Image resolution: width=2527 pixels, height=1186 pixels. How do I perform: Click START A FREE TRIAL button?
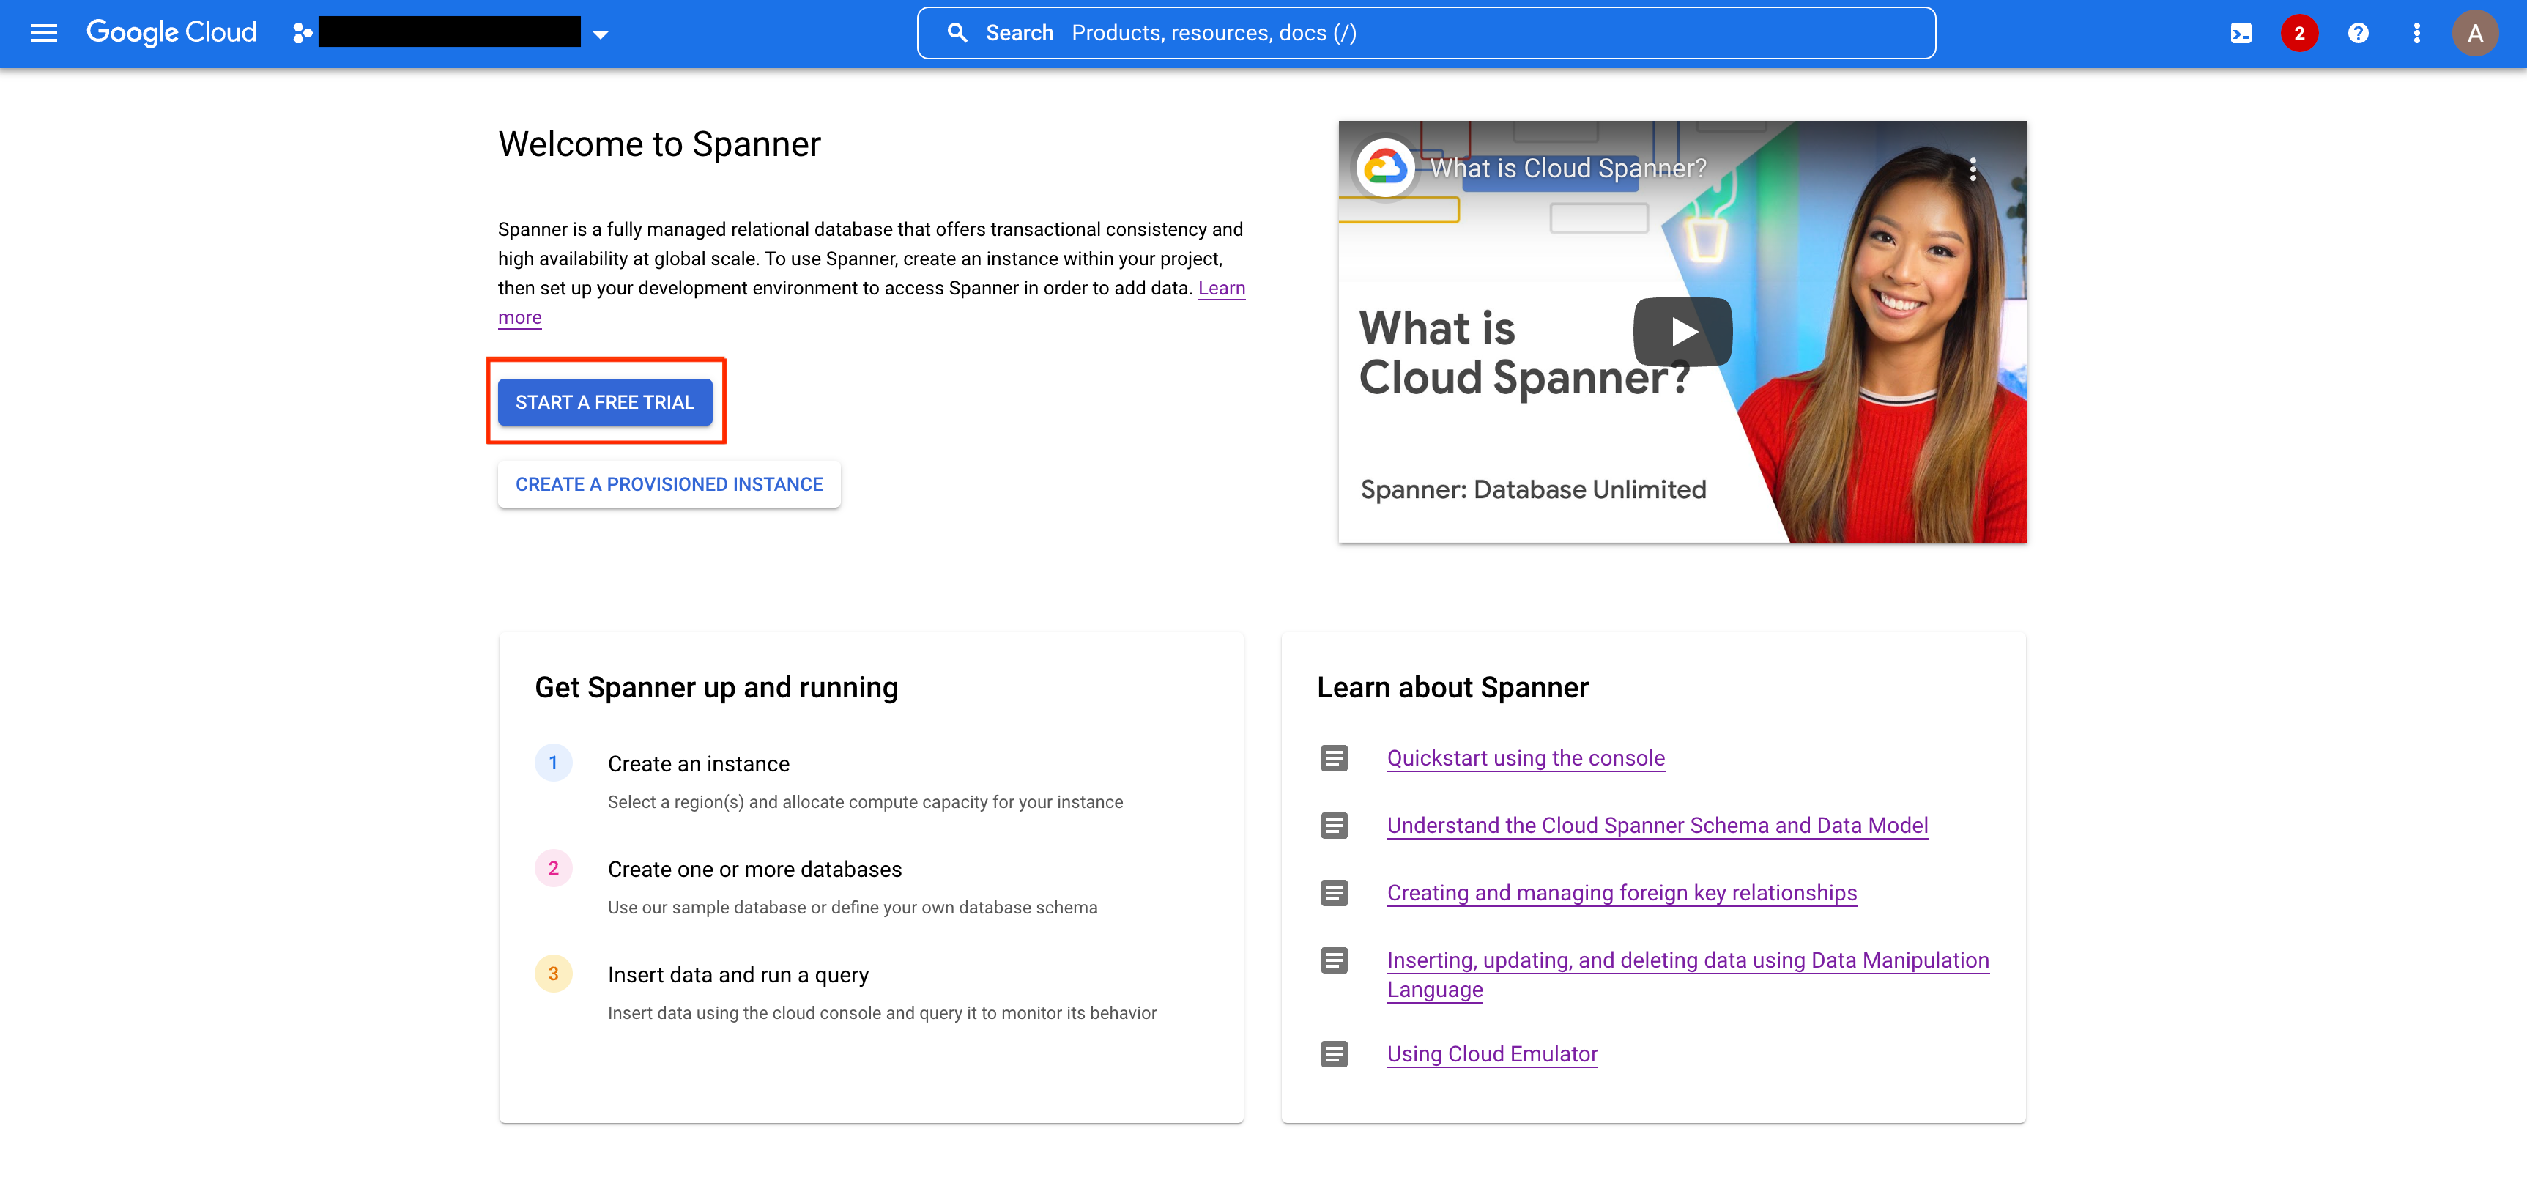coord(606,403)
